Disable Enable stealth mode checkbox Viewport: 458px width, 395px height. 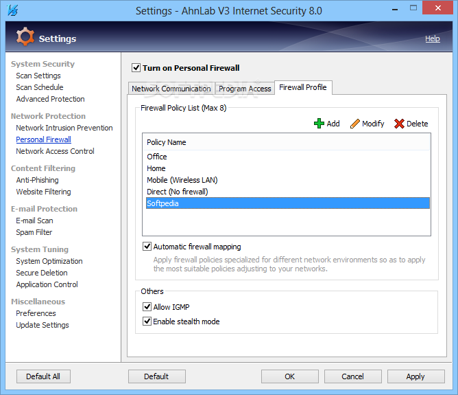147,321
